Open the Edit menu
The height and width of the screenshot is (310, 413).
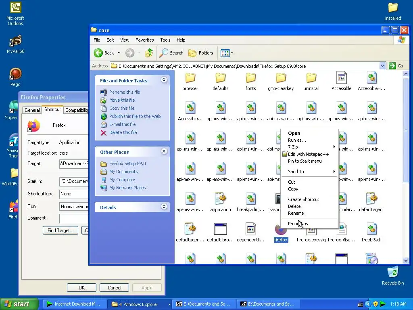(x=110, y=40)
